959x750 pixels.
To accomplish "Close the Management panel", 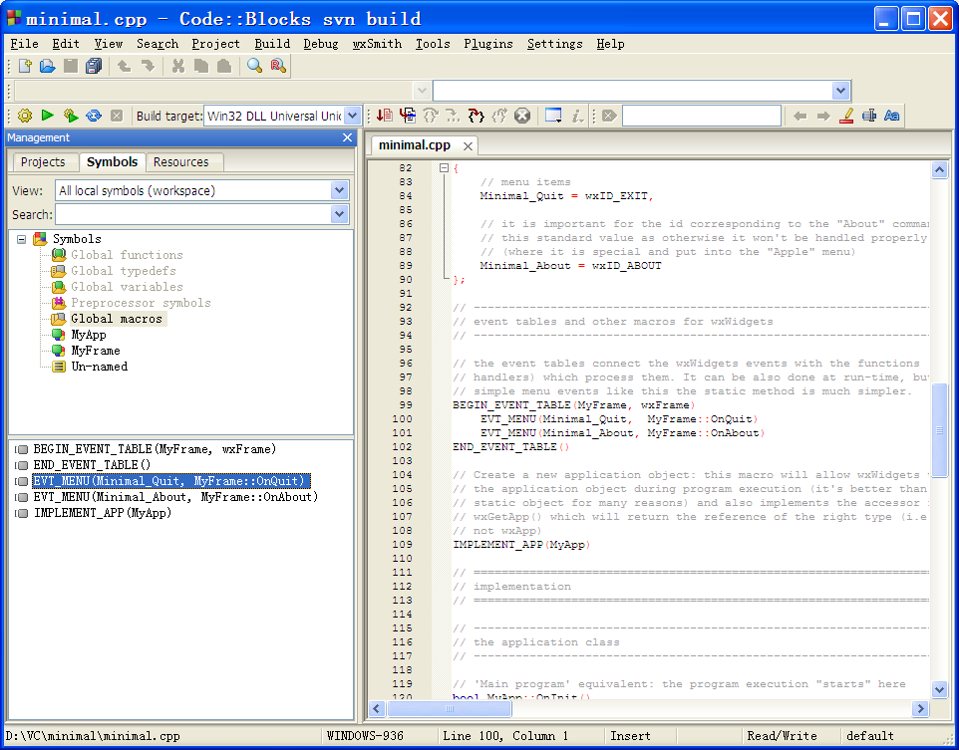I will pos(347,137).
